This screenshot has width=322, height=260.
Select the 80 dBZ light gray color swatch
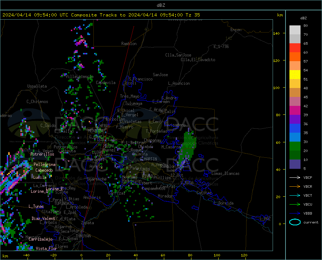coord(295,30)
